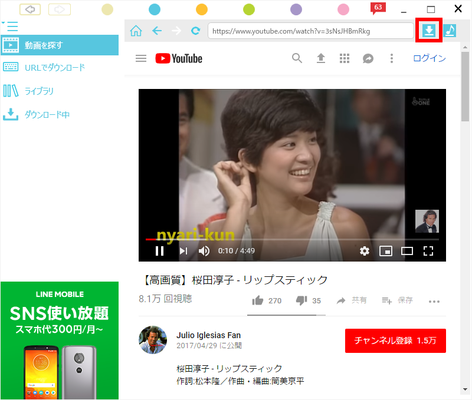Open the YouTube hamburger guide menu

[141, 58]
